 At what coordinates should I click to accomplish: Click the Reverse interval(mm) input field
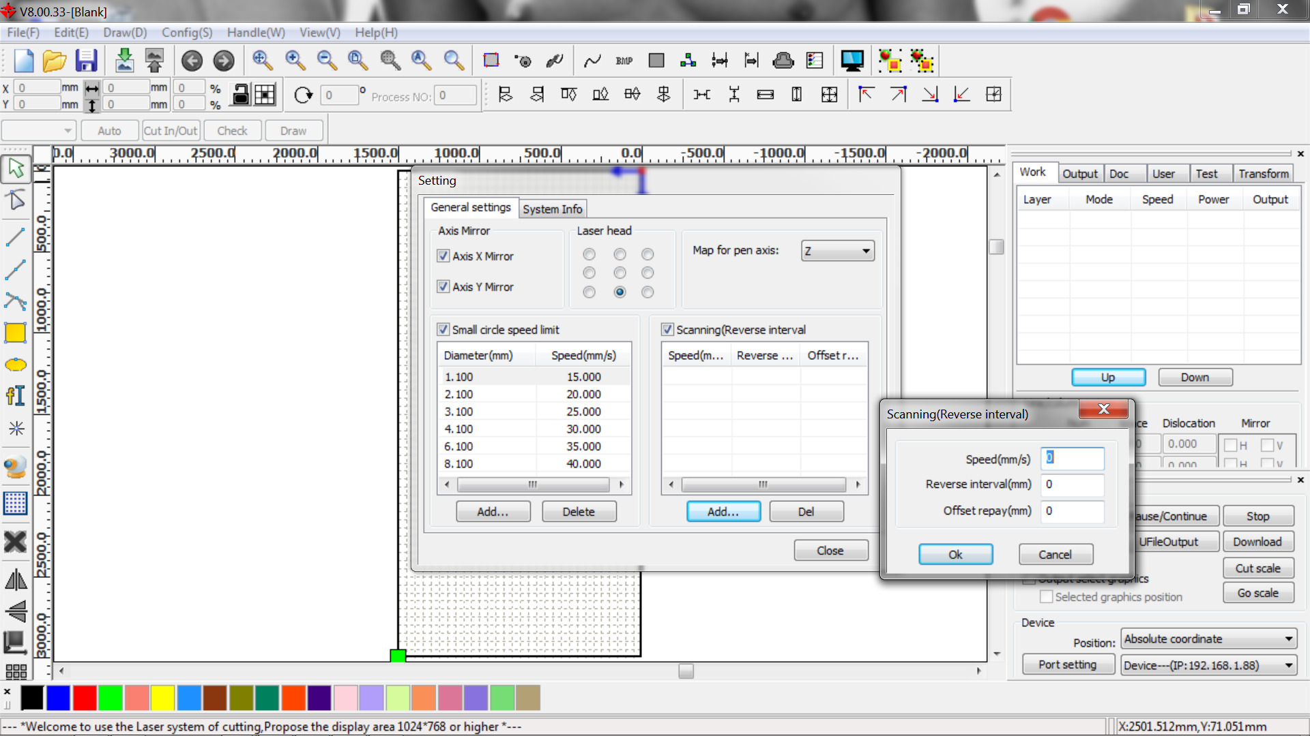click(x=1073, y=484)
